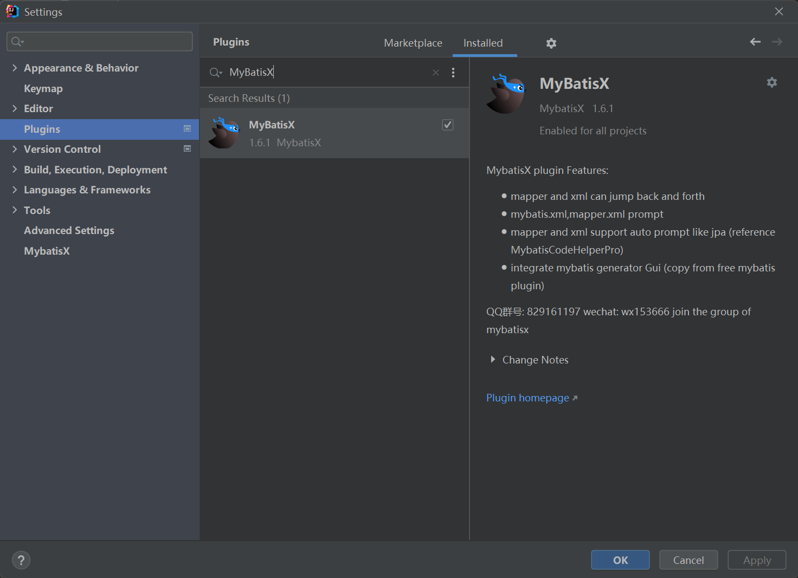The width and height of the screenshot is (798, 578).
Task: Open the search options three-dot menu
Action: [453, 73]
